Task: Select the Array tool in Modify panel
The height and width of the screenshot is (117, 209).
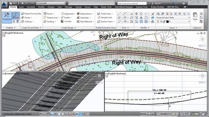Action: [x=146, y=21]
